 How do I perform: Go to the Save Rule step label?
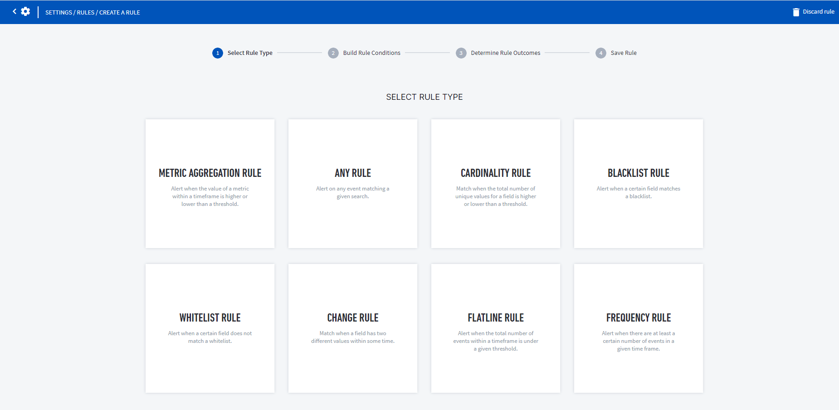coord(624,53)
